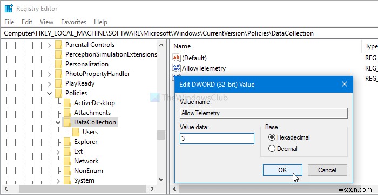Select the Network folder icon
The height and width of the screenshot is (195, 378).
[67, 161]
